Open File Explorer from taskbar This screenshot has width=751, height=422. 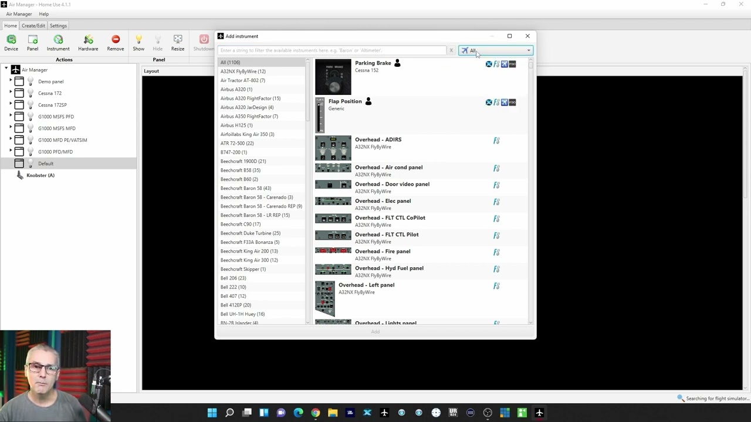[333, 413]
